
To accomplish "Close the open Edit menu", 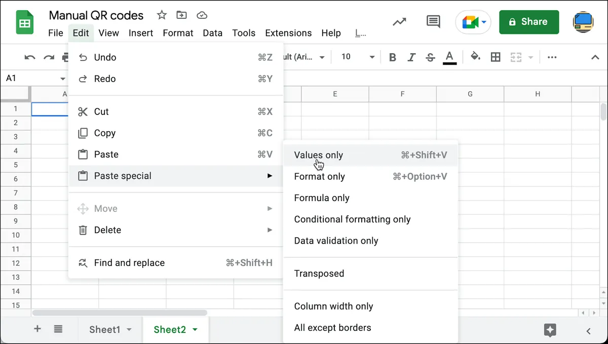I will tap(81, 33).
